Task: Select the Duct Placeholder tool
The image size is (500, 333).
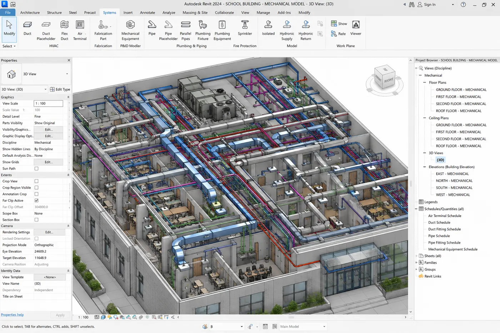Action: pos(46,30)
